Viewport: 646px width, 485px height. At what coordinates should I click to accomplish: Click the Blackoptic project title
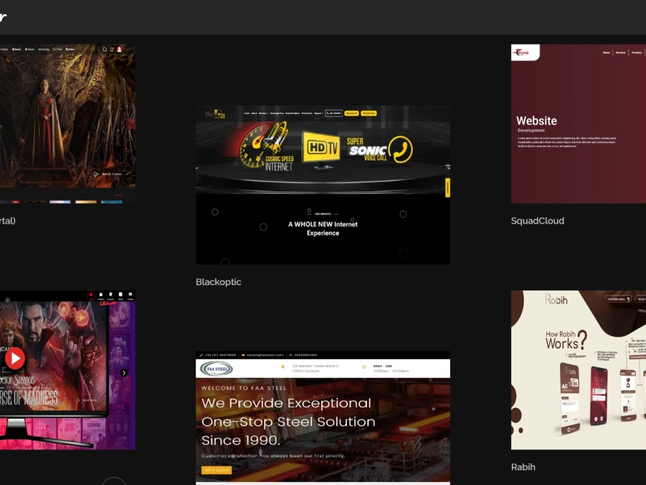pos(218,282)
